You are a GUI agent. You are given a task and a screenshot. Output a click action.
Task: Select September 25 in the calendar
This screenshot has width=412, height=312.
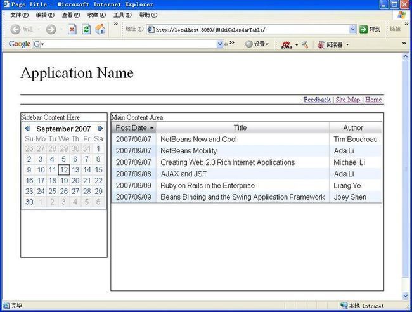pos(52,192)
